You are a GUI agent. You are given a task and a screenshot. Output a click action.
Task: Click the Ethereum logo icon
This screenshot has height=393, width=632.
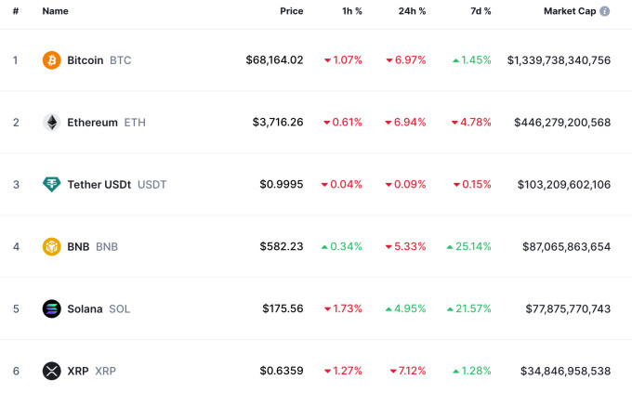[x=52, y=123]
